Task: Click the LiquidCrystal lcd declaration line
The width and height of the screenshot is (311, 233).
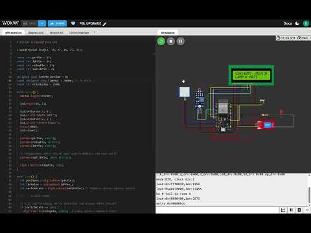Action: point(49,50)
